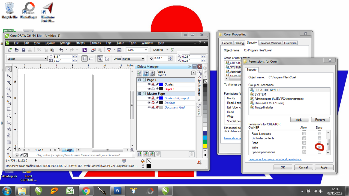The width and height of the screenshot is (349, 196).
Task: Check Allow for Read & execute permission
Action: click(304, 134)
